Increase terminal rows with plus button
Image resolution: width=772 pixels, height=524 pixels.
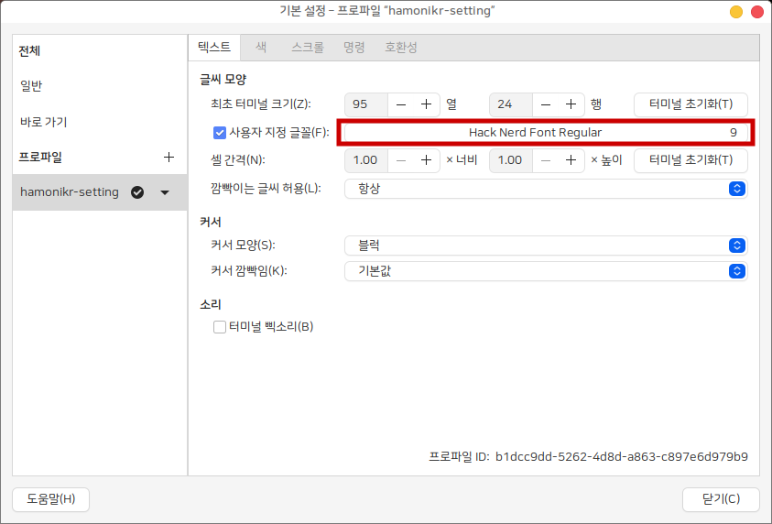(x=571, y=104)
